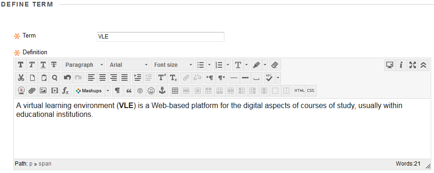Insert a table with the grid icon
This screenshot has width=434, height=173.
tap(175, 91)
